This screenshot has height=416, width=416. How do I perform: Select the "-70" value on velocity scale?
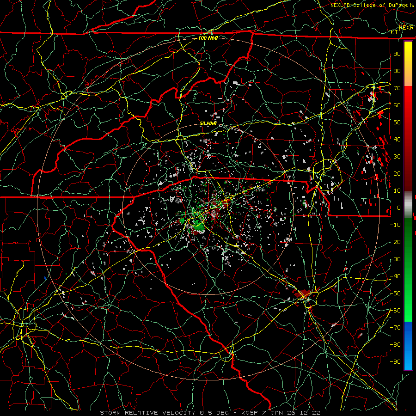point(395,328)
